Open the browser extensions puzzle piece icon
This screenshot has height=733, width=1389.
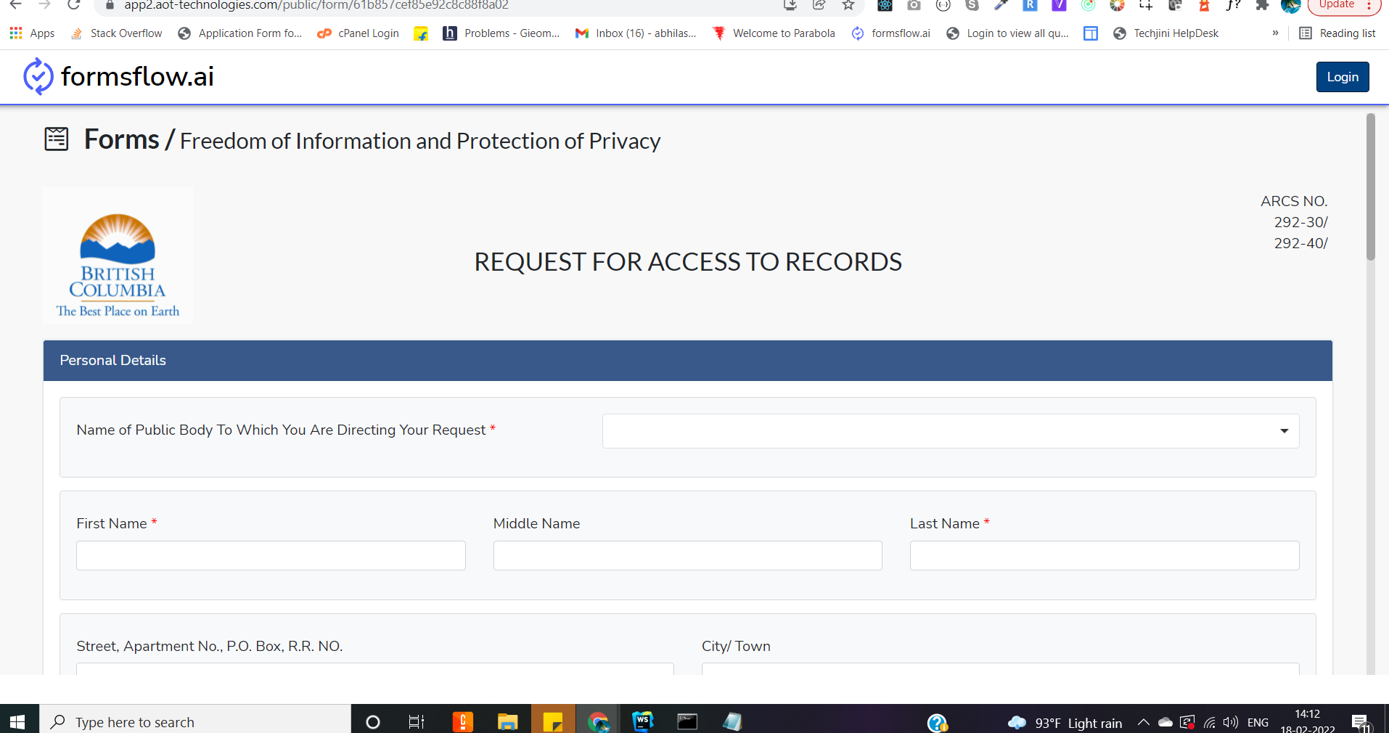1263,6
